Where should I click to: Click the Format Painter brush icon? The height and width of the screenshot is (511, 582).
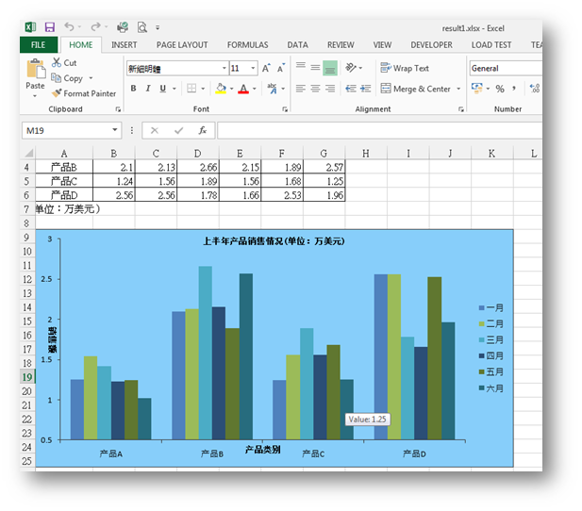(x=57, y=93)
